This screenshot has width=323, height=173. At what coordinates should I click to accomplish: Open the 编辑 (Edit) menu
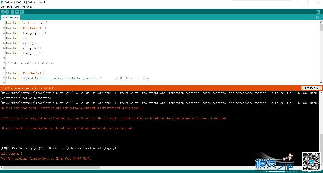click(9, 7)
